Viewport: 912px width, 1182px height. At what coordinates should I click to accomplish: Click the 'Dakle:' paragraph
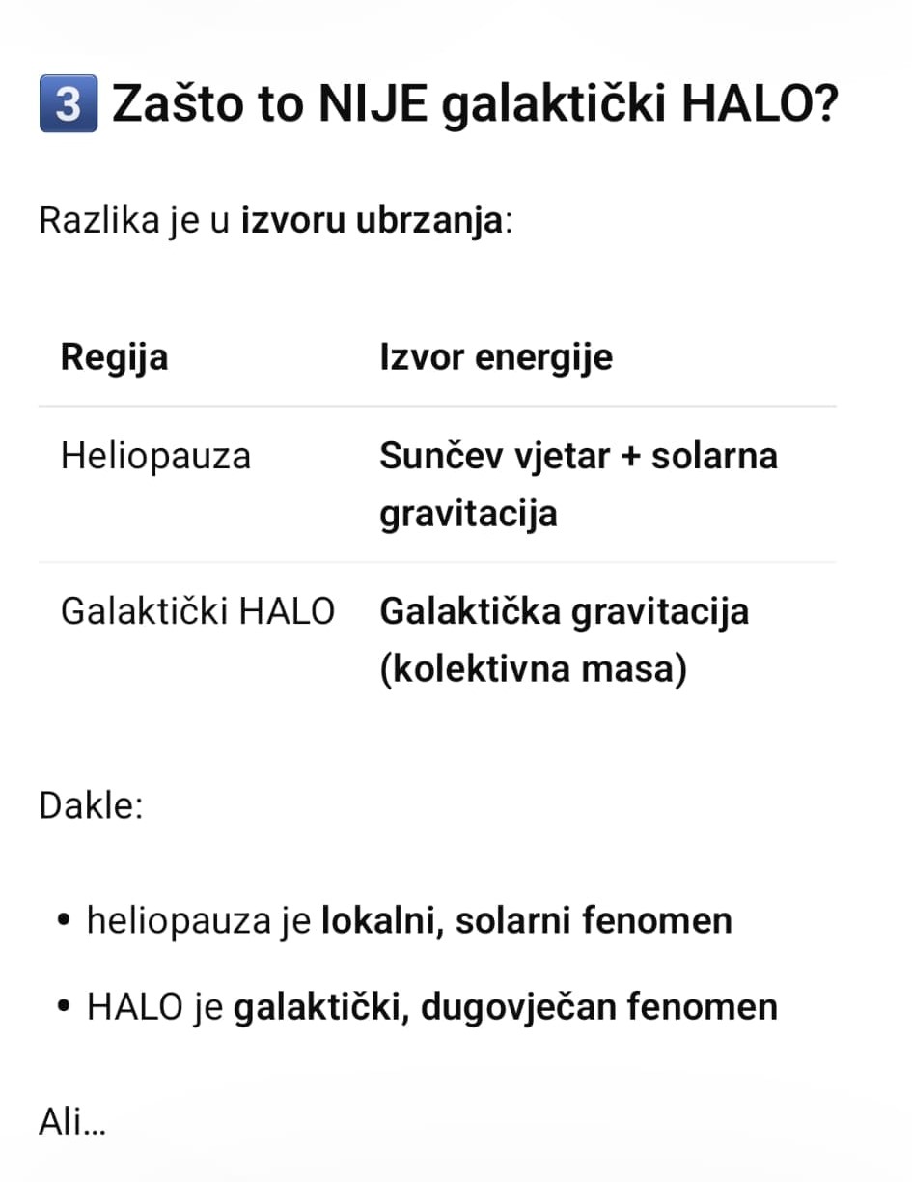coord(91,804)
